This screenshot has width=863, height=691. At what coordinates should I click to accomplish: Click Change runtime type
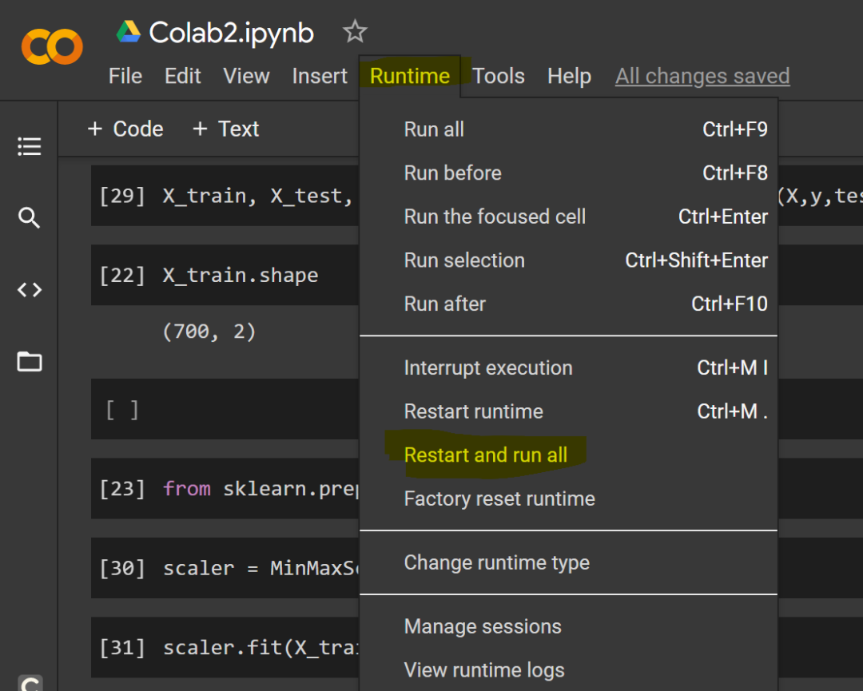pos(497,563)
